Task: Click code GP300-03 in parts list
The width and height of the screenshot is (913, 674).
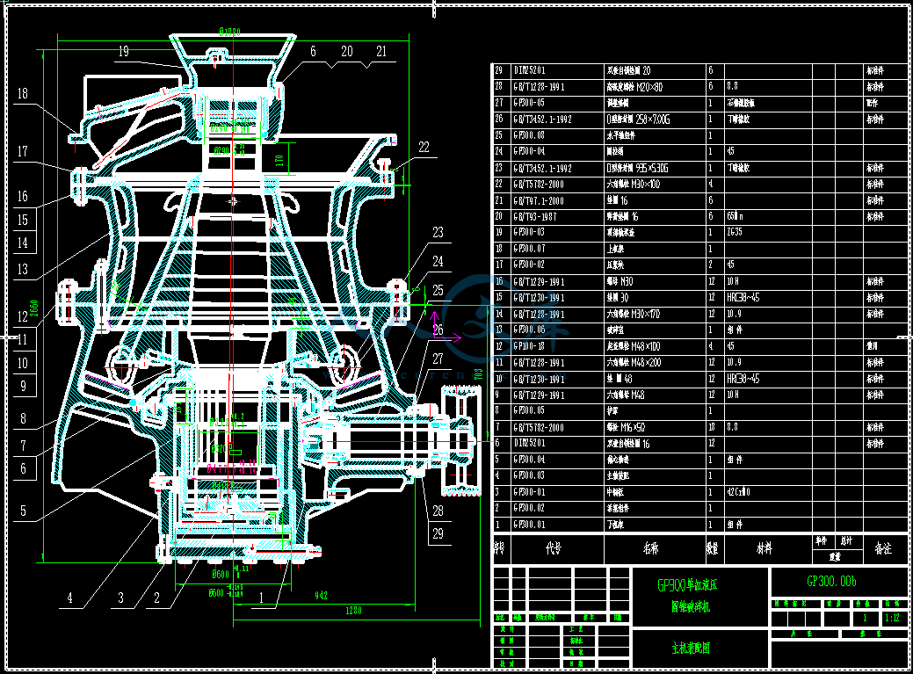Action: (x=529, y=232)
